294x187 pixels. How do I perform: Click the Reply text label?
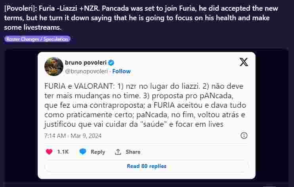(x=98, y=152)
